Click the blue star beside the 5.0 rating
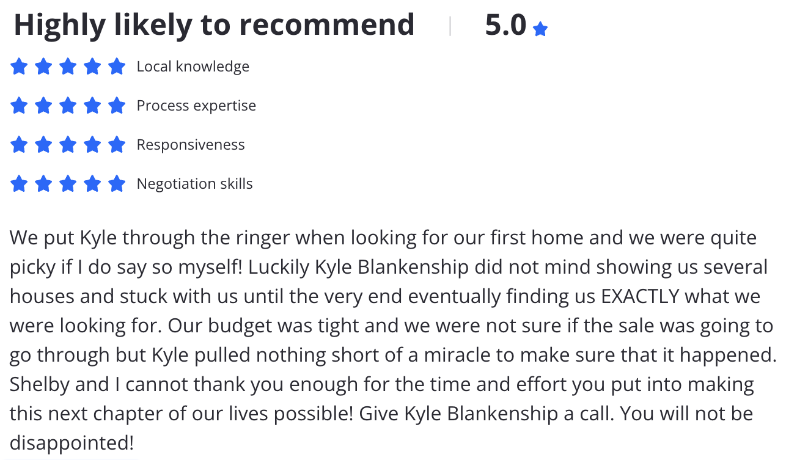 coord(540,29)
